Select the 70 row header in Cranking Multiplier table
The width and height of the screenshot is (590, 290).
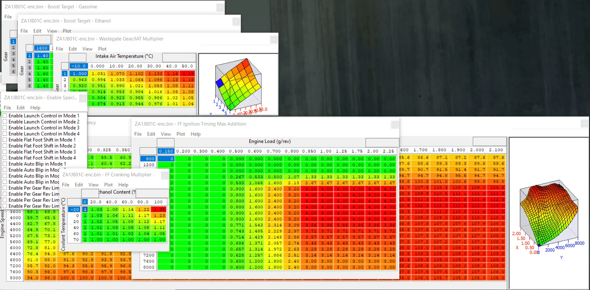[x=75, y=240]
